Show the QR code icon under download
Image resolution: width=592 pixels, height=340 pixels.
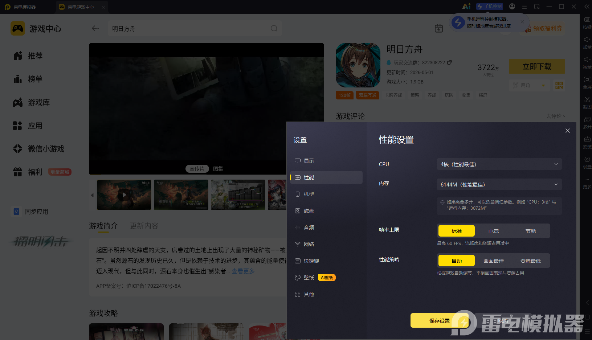pyautogui.click(x=559, y=85)
